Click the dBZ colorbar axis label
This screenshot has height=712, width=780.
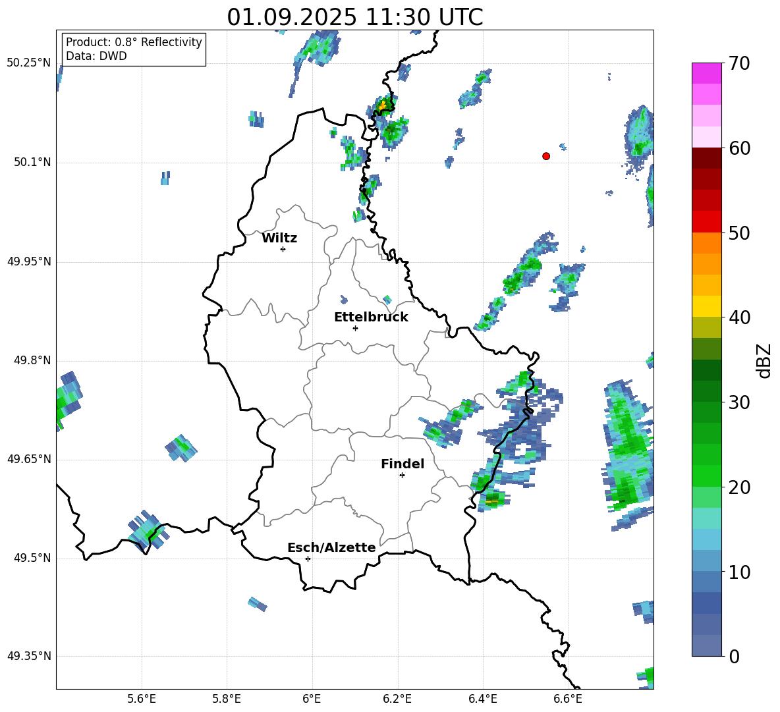point(764,360)
